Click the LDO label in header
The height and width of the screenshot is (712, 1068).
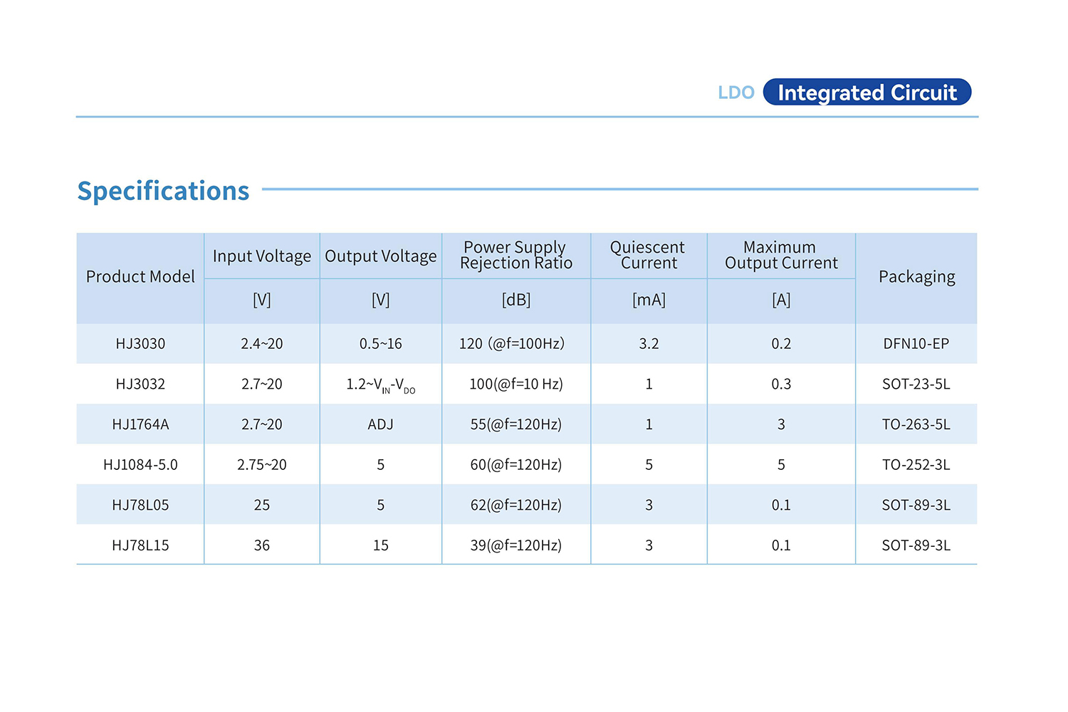(x=735, y=93)
